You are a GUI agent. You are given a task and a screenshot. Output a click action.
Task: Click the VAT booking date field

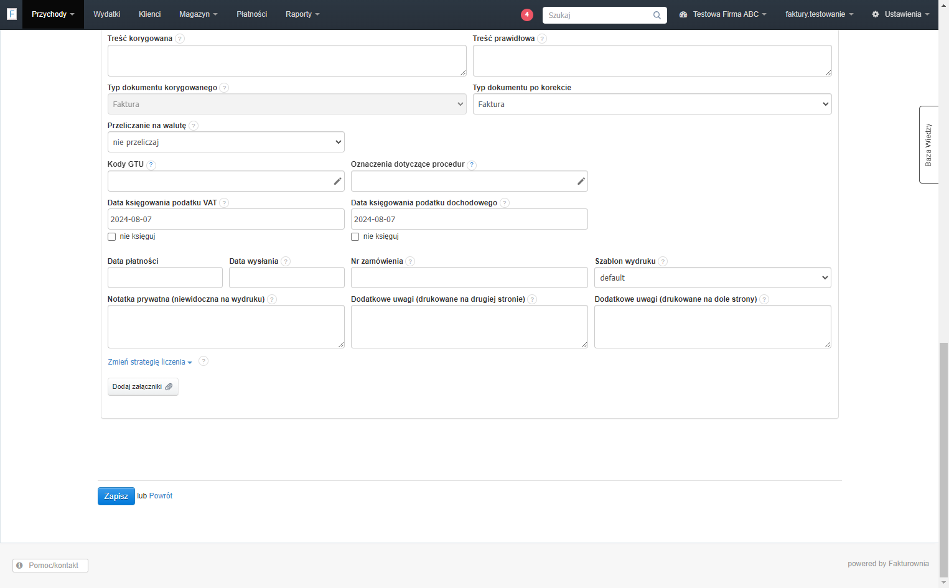226,219
